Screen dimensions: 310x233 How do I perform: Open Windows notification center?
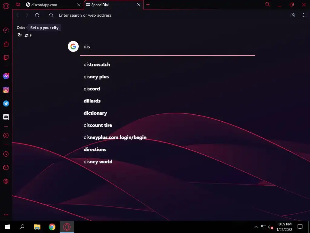[300, 227]
